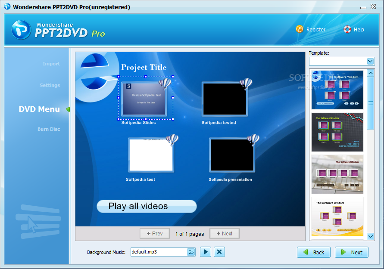384x269 pixels.
Task: Click the Softpedia tested caption
Action: coord(219,123)
